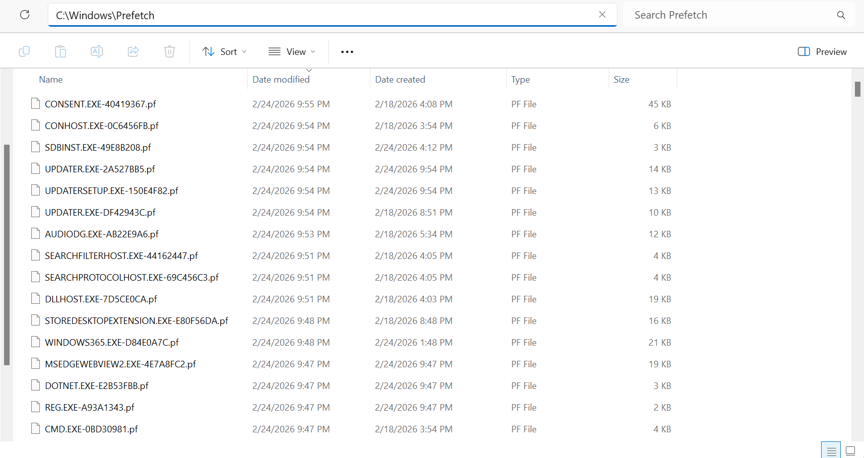Click the Refresh icon beside address bar
The width and height of the screenshot is (864, 458).
pyautogui.click(x=24, y=15)
